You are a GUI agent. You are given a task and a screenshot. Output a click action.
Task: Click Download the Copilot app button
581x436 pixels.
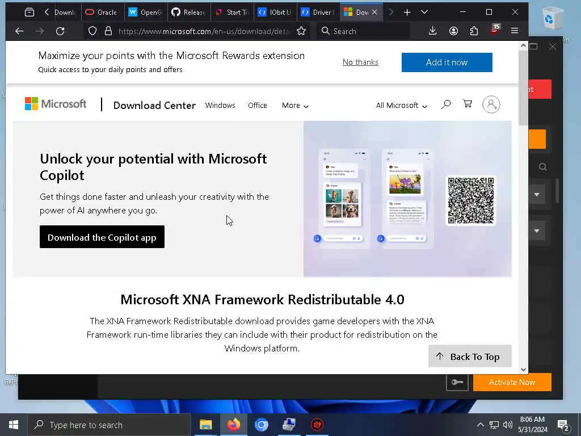102,237
